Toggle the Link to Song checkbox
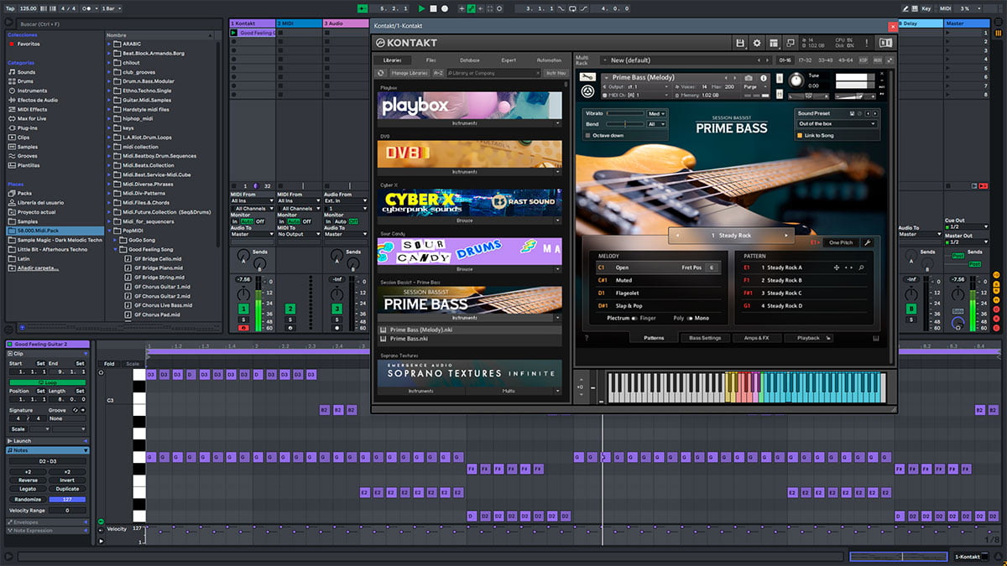 [x=800, y=135]
